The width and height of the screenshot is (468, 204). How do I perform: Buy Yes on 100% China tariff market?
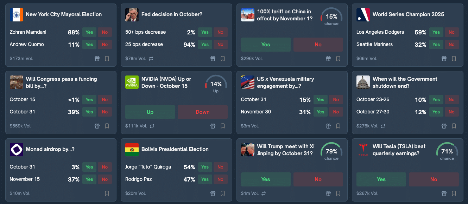tap(266, 45)
